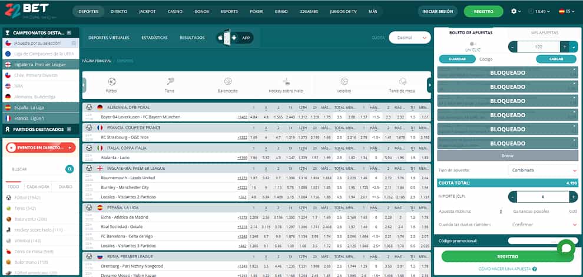583x277 pixels.
Task: Expand +1402 markets for Leverkusen match
Action: pos(243,117)
